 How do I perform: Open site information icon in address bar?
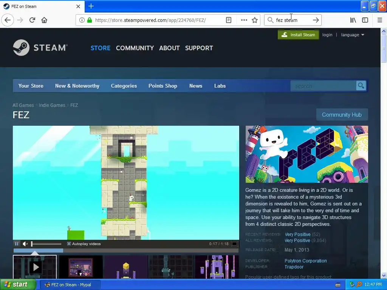(82, 20)
